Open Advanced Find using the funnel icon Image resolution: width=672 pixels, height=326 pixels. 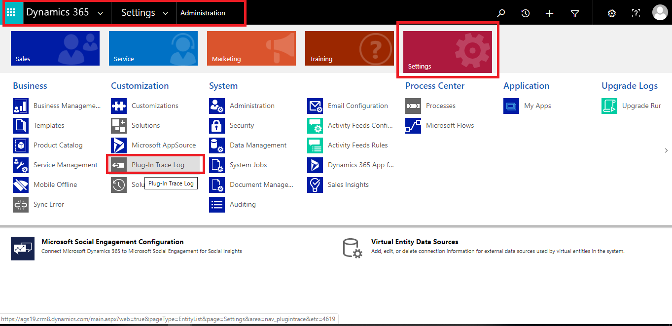click(x=575, y=13)
